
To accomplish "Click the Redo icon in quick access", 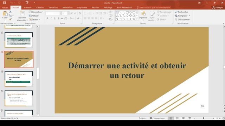I will [19, 2].
